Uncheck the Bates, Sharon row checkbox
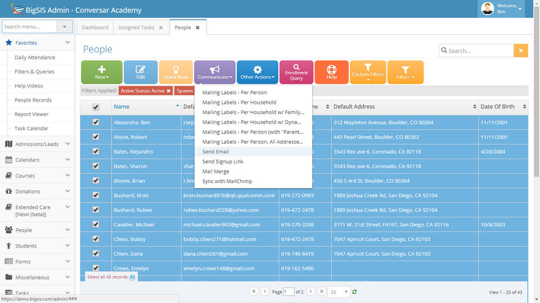 click(96, 166)
